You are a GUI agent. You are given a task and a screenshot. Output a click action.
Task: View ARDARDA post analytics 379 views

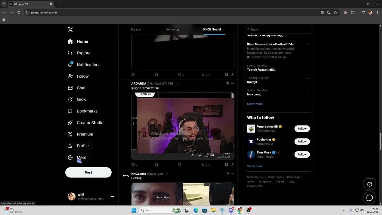tap(206, 165)
